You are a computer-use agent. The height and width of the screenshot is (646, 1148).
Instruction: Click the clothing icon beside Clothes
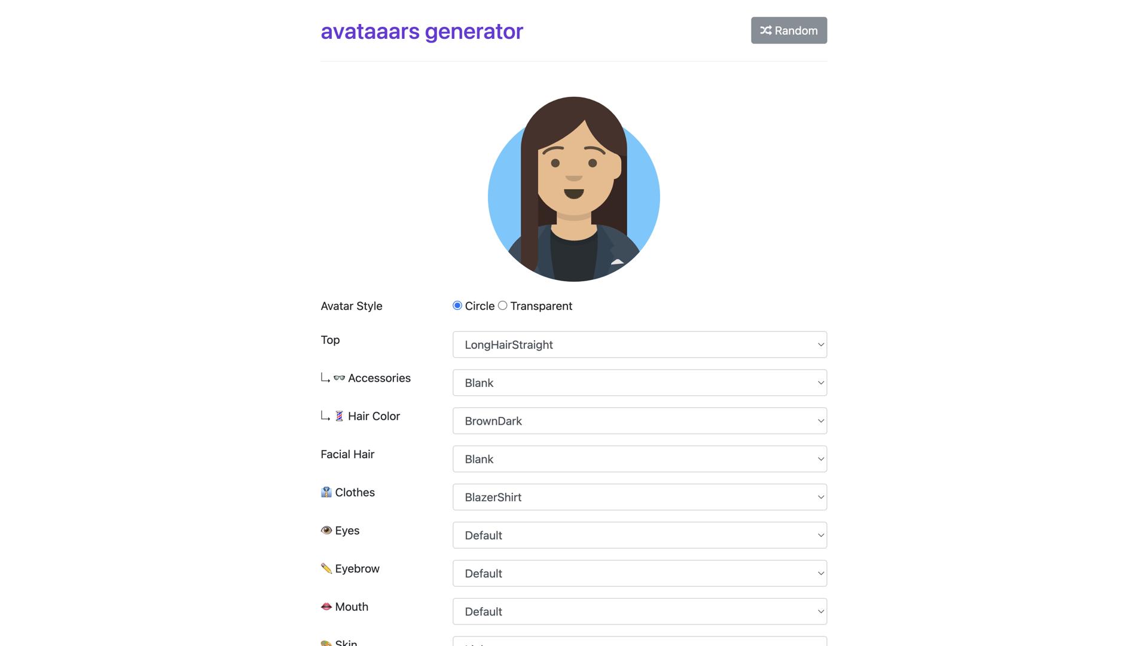coord(326,492)
